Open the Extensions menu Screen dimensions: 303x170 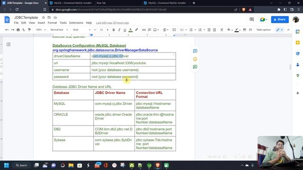[76, 23]
